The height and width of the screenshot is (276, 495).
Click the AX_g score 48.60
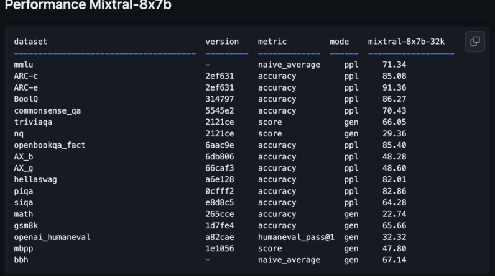coord(394,168)
